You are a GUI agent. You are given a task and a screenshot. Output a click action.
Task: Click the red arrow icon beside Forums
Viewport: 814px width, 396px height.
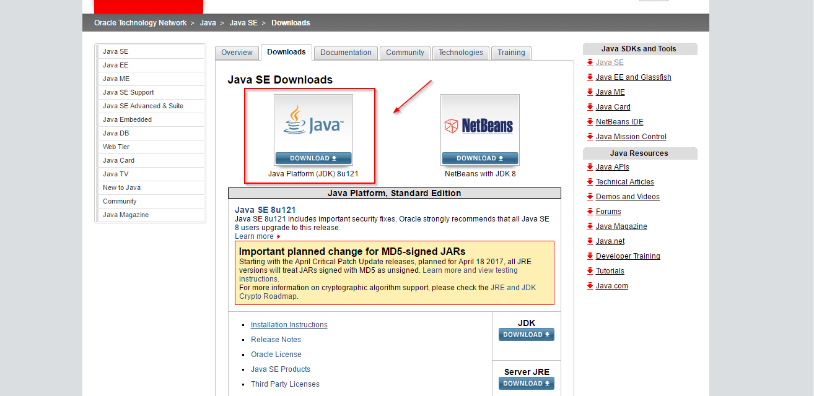(590, 212)
